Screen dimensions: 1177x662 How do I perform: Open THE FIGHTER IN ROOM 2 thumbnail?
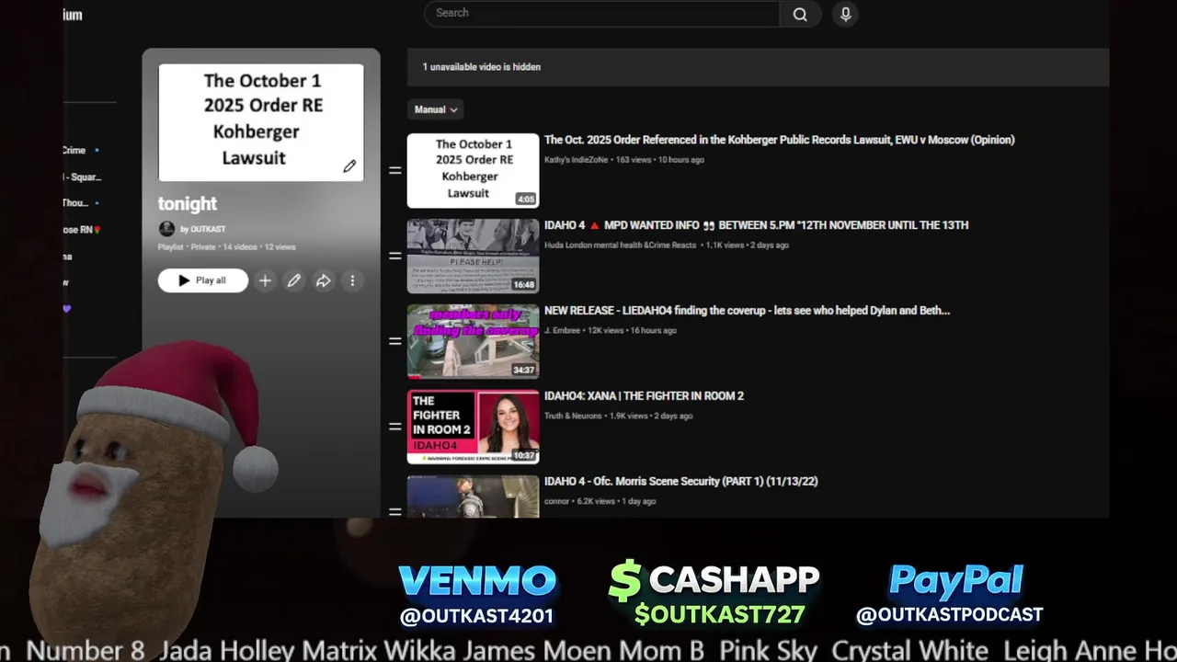[x=473, y=427]
